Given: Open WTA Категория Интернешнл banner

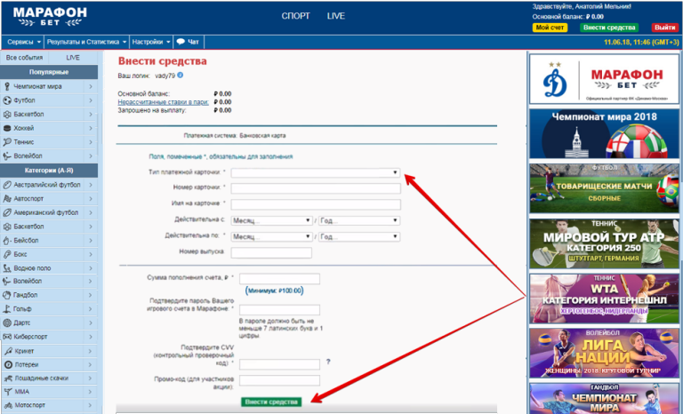Looking at the screenshot, I should (604, 299).
